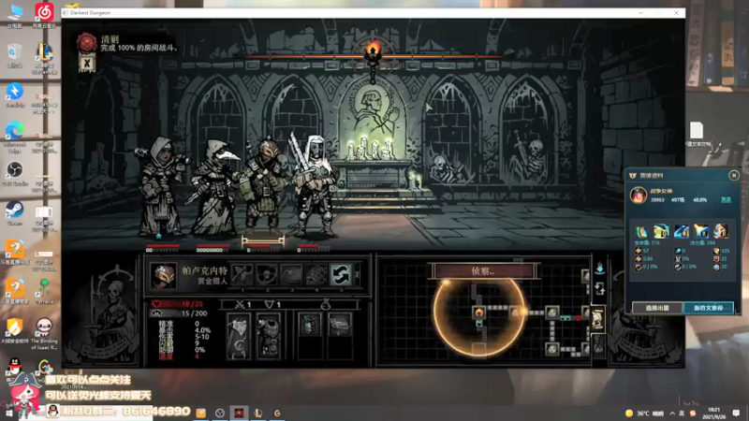Click the left button at overlay bottom
Viewport: 749px width, 421px height.
(657, 308)
